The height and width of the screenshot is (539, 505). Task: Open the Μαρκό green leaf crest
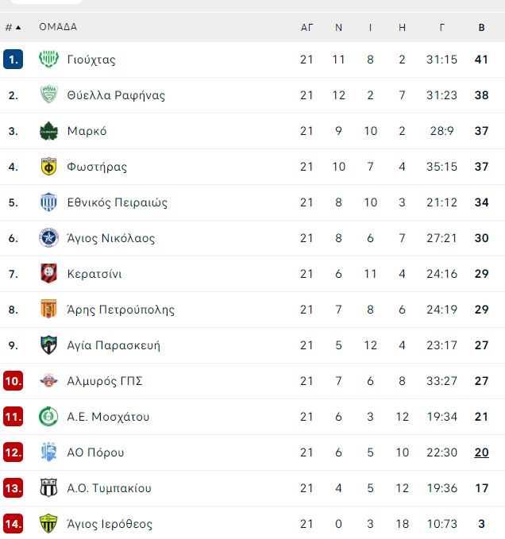click(48, 131)
